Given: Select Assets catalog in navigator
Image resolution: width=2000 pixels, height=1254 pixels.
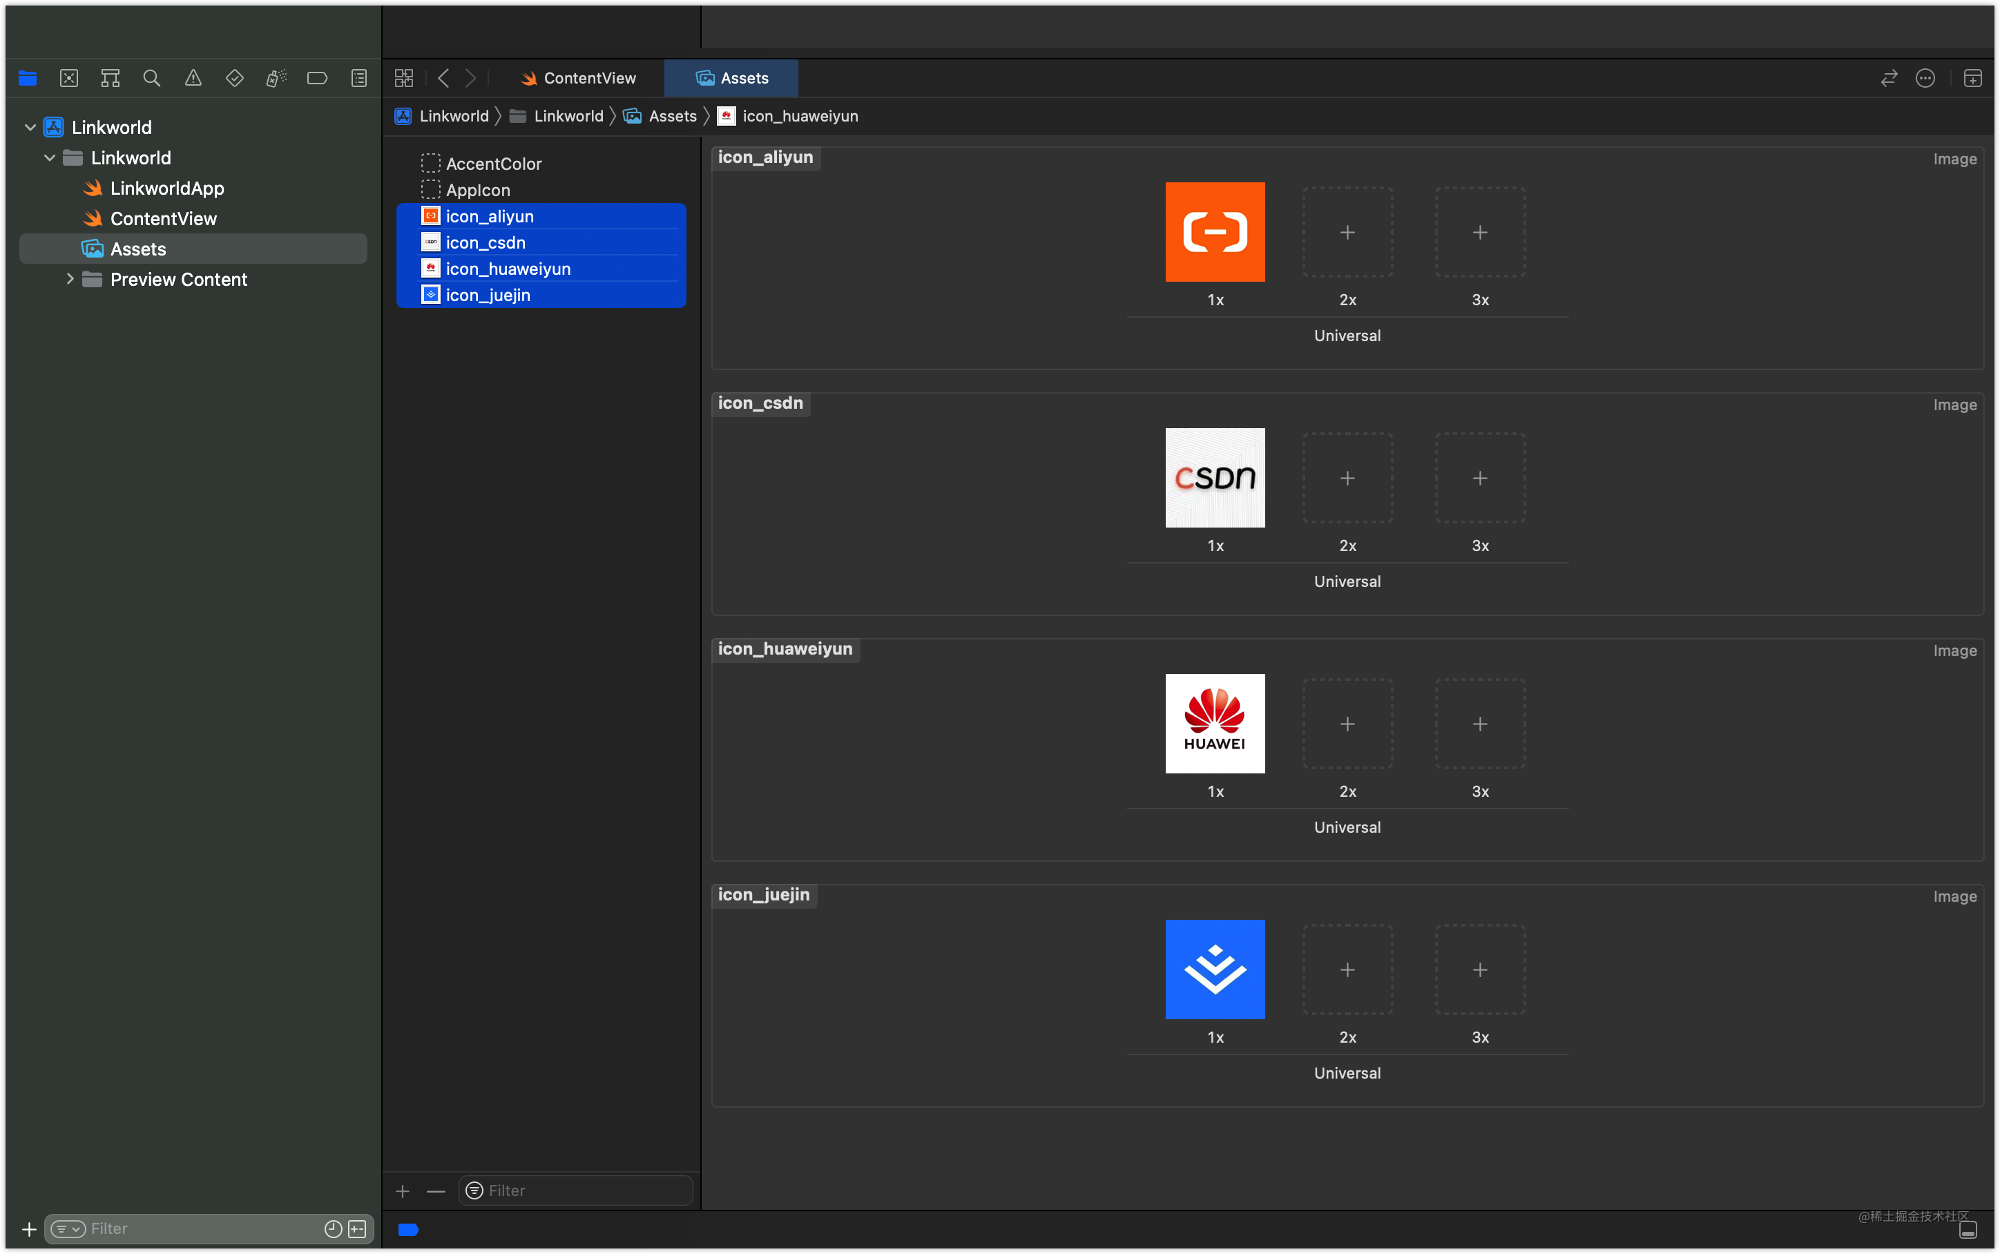Looking at the screenshot, I should point(193,249).
